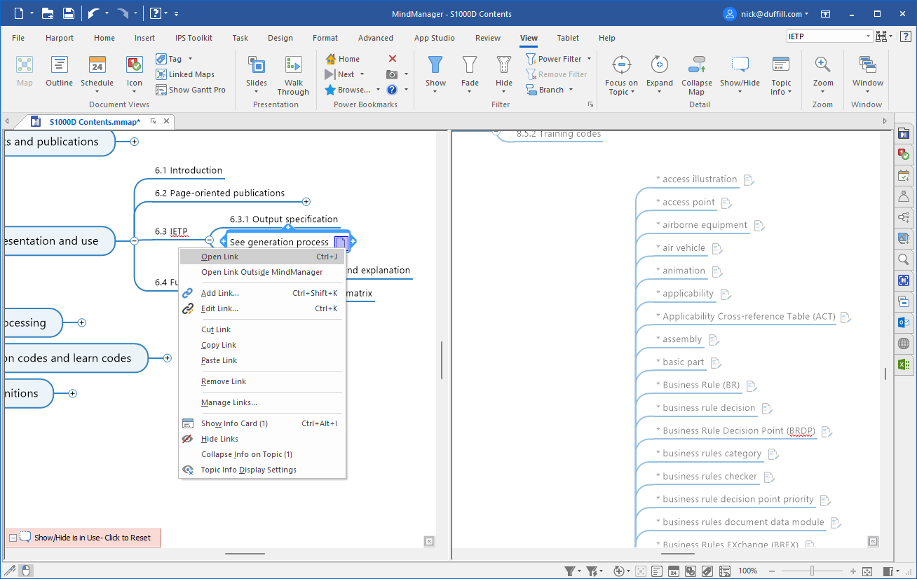917x579 pixels.
Task: Toggle tags display icon in status bar
Action: click(707, 571)
